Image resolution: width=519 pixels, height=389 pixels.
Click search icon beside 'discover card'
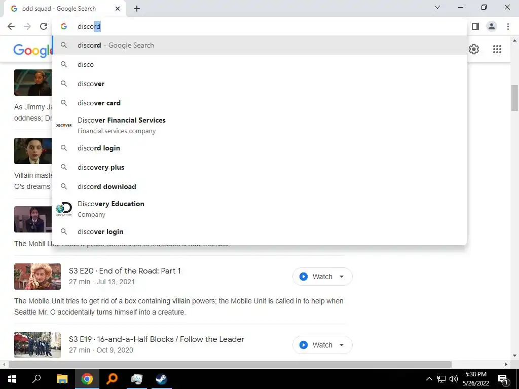[63, 103]
